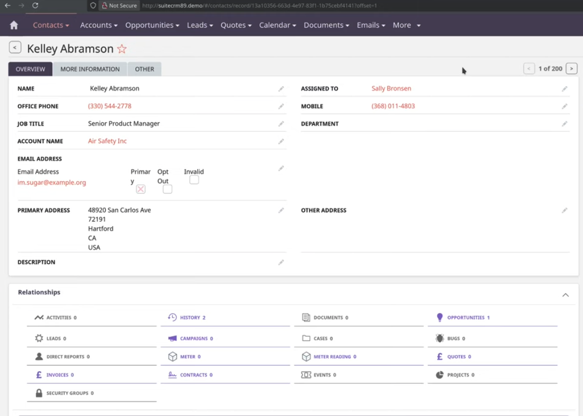
Task: Click the im.sugar@example.org email link
Action: 52,182
